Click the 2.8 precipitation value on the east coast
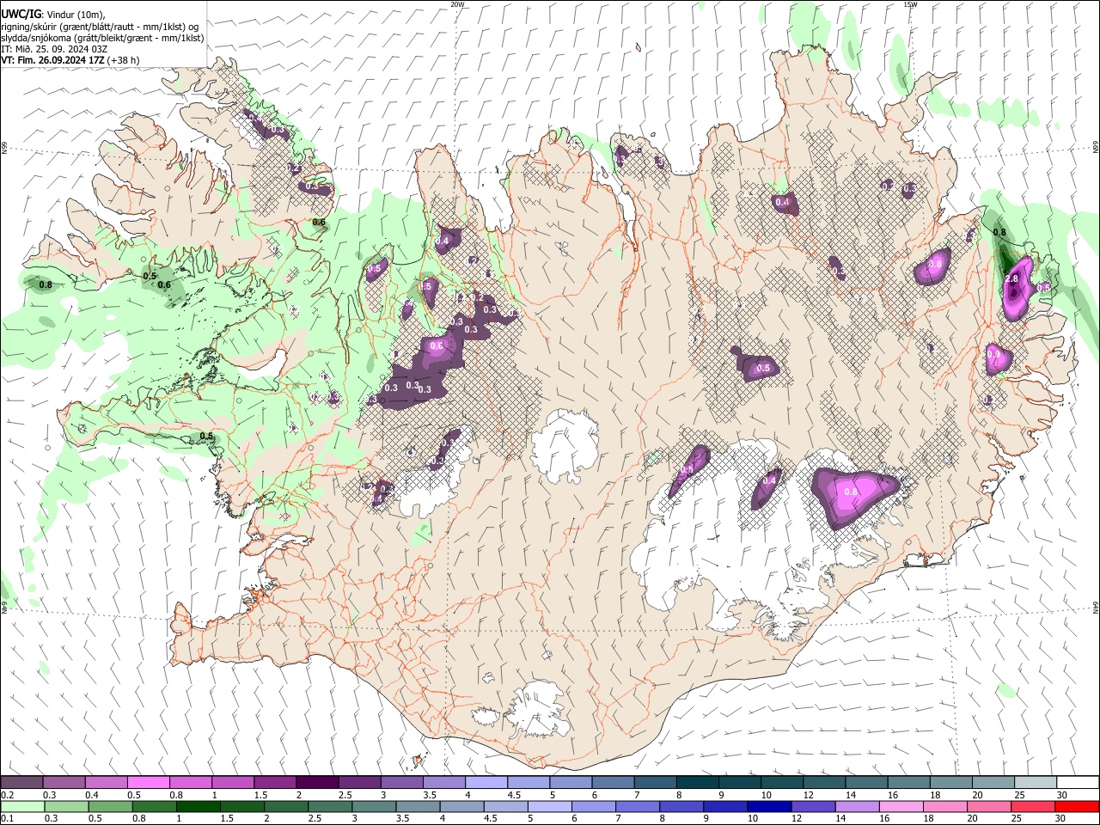Viewport: 1100px width, 825px height. click(x=1011, y=279)
